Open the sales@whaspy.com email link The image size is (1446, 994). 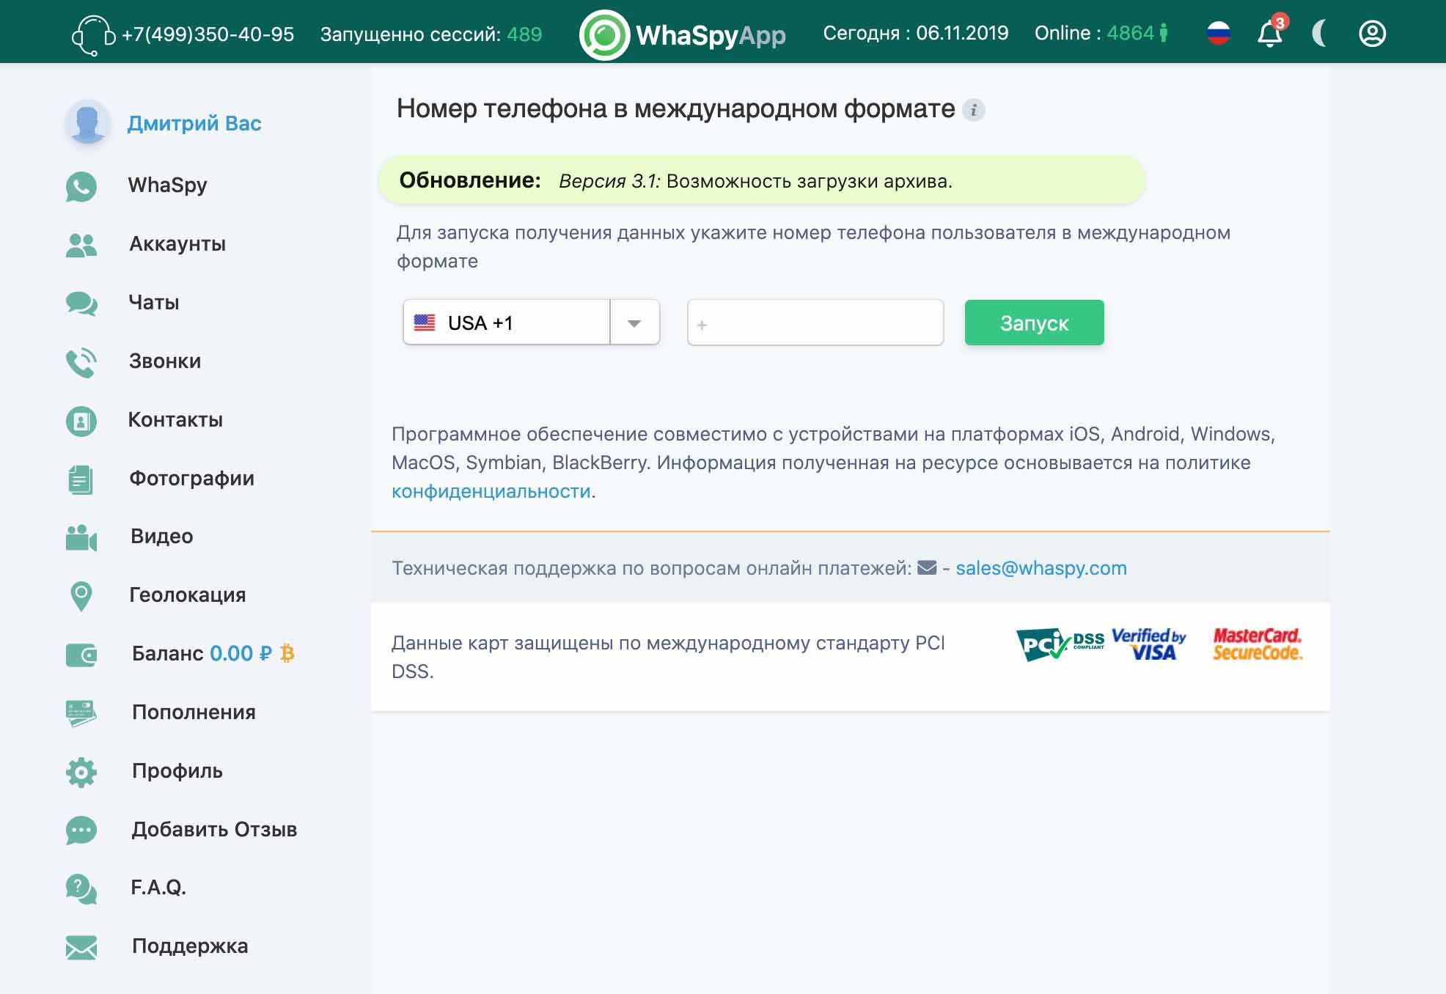click(1041, 568)
